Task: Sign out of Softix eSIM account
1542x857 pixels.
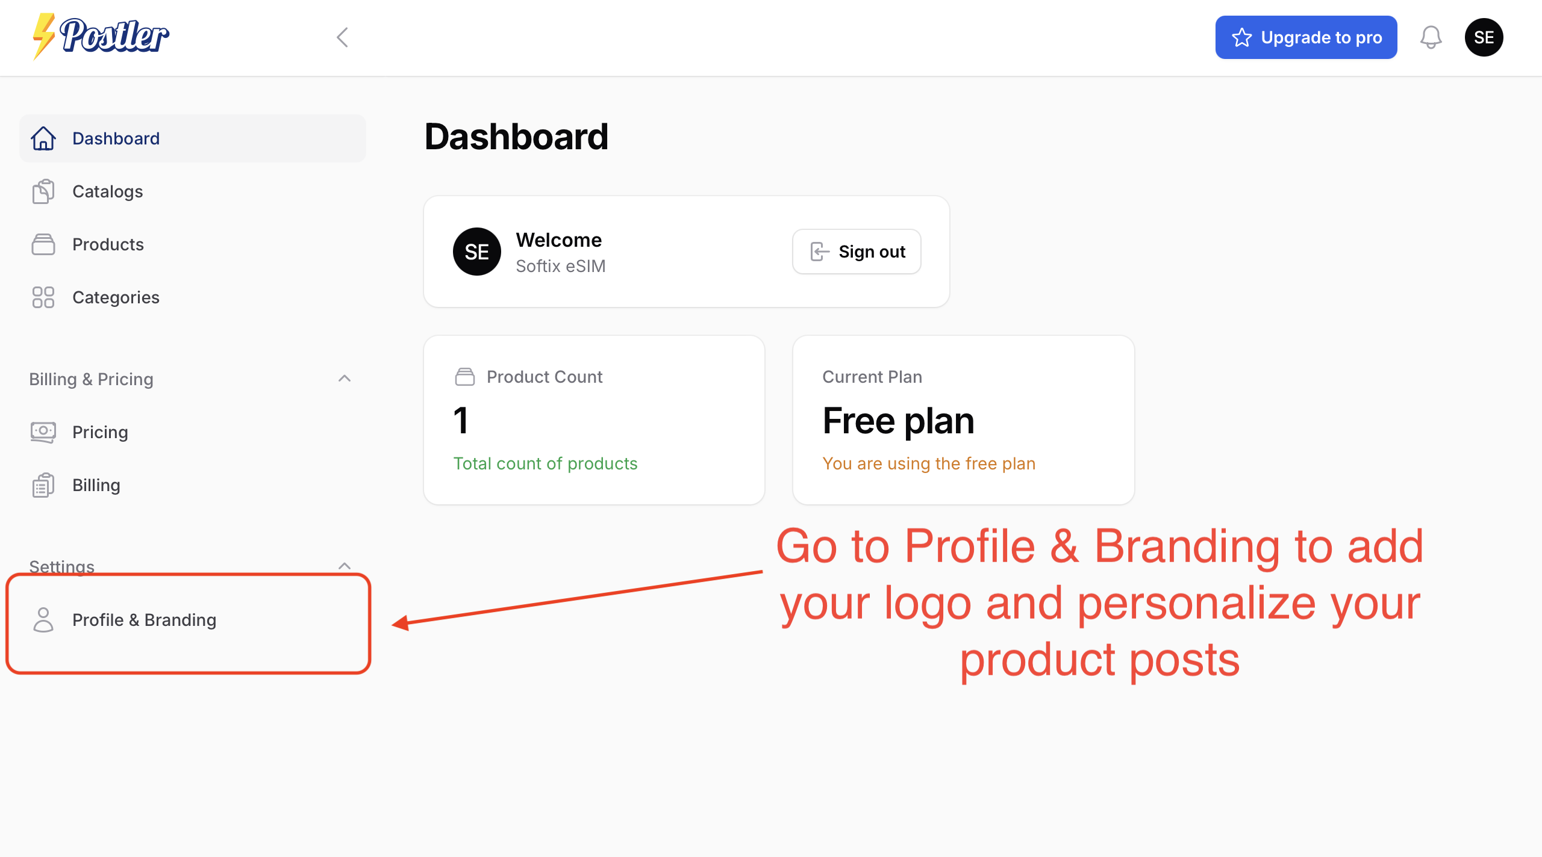Action: point(856,252)
